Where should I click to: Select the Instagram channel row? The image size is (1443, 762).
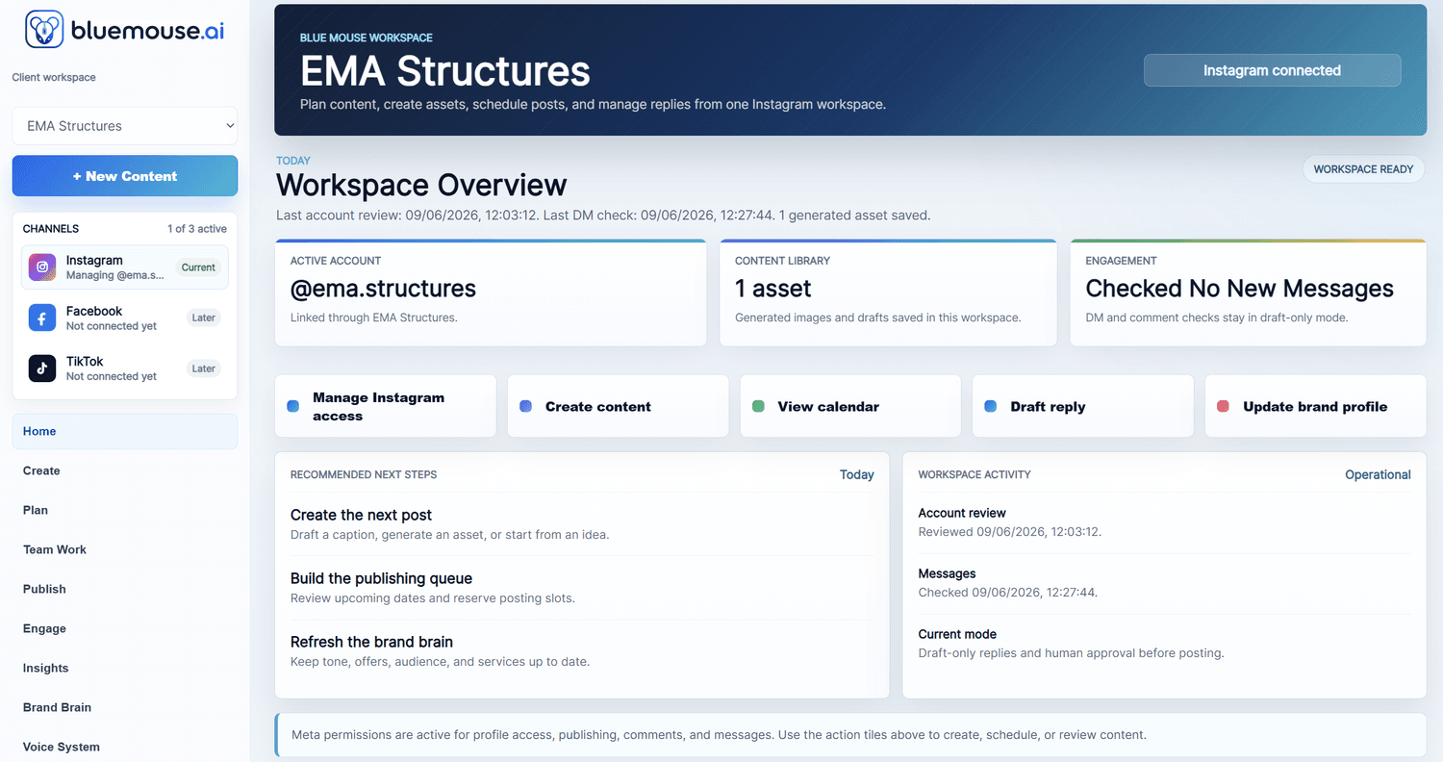pyautogui.click(x=125, y=267)
